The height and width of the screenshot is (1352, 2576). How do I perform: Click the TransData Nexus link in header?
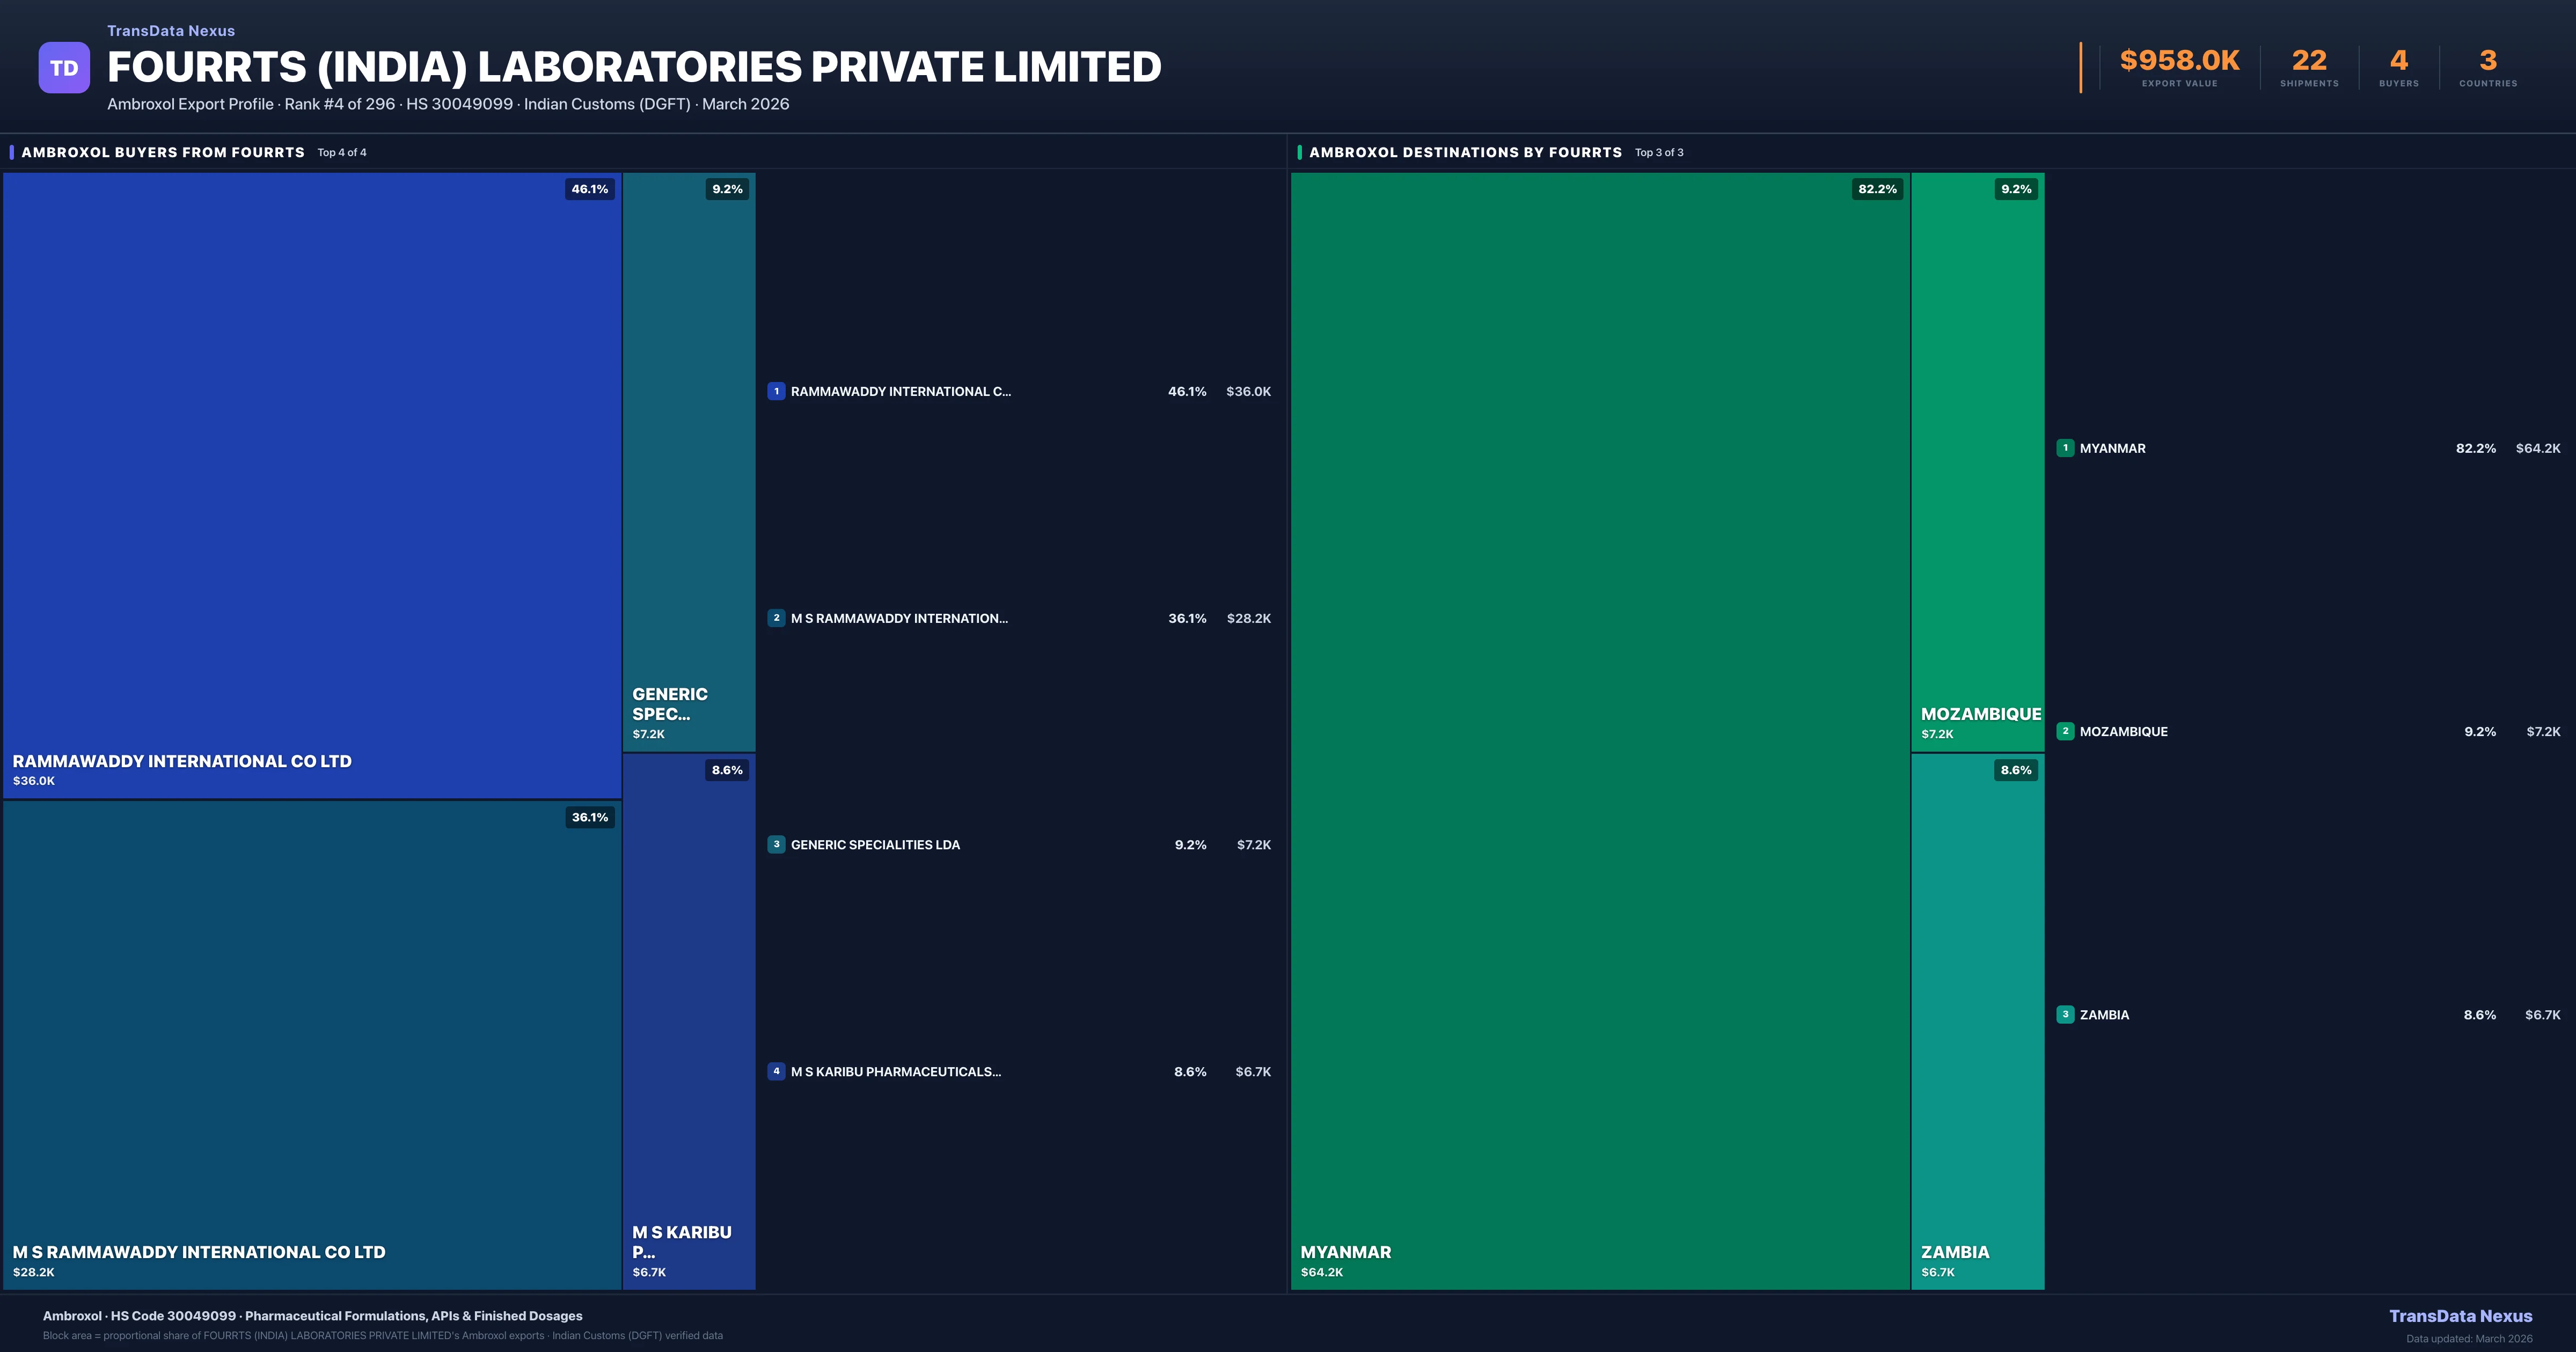point(171,31)
